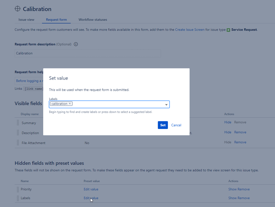Viewport: 275px width, 207px height.
Task: Click the 'Description' field name
Action: coord(30,133)
